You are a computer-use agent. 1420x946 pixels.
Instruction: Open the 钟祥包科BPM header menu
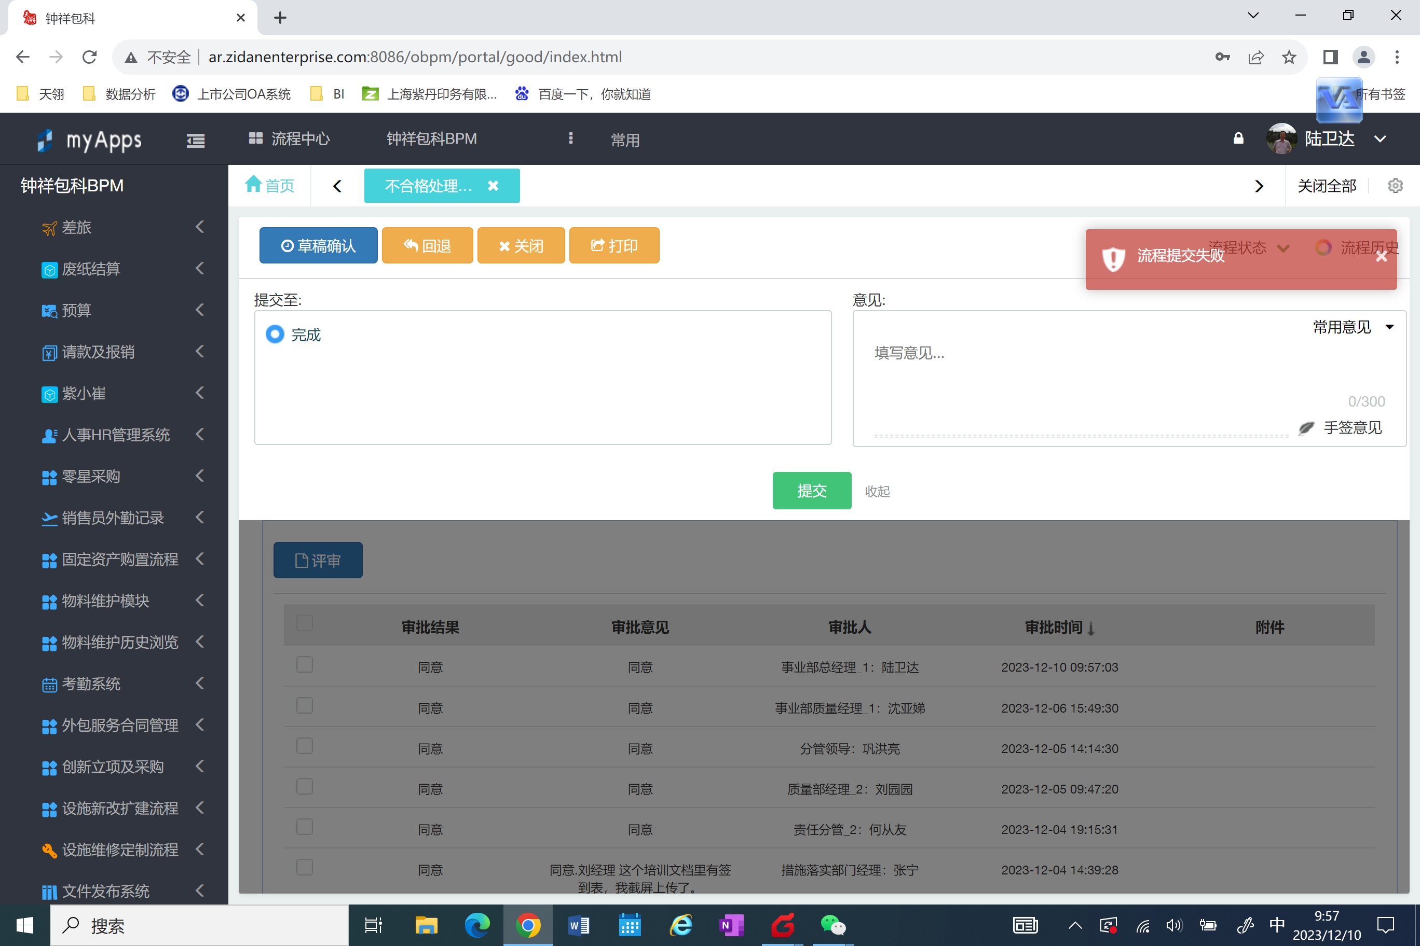point(432,139)
